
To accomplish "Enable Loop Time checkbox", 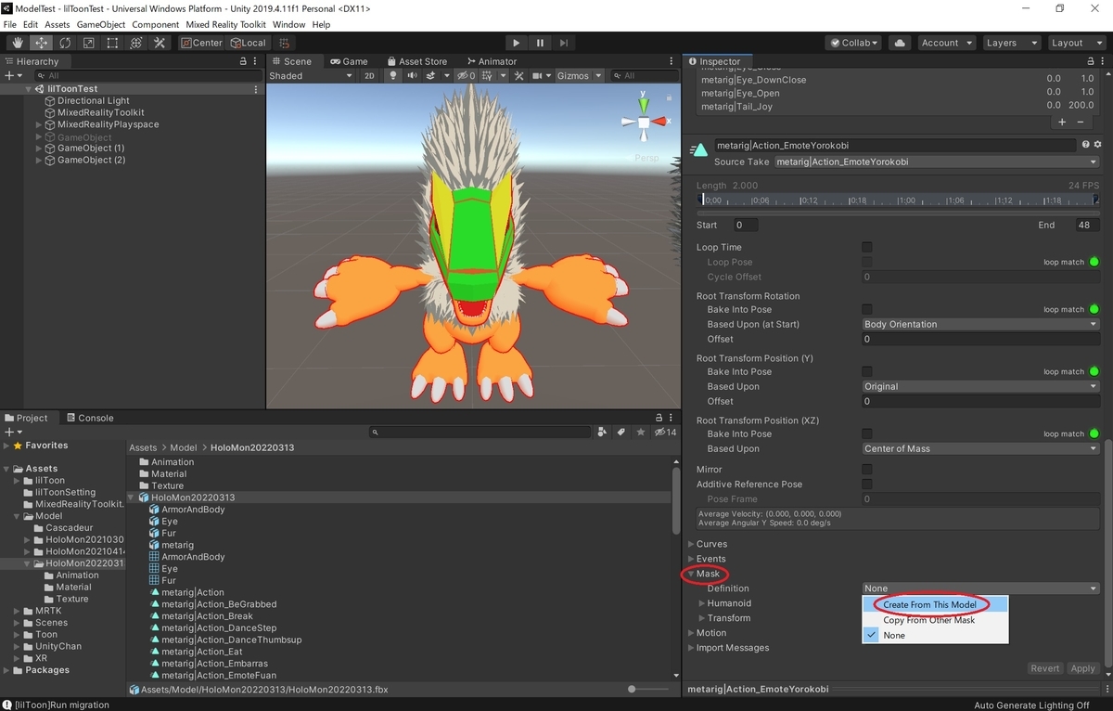I will pyautogui.click(x=867, y=247).
